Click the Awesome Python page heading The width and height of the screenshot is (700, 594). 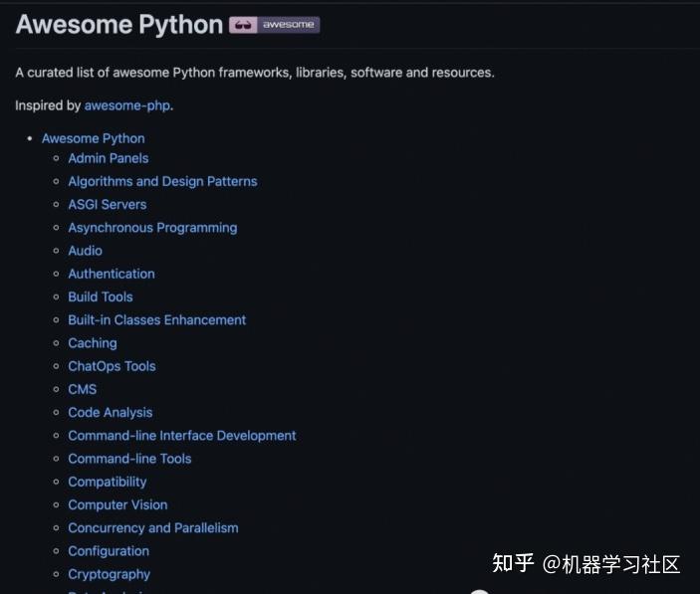[119, 25]
